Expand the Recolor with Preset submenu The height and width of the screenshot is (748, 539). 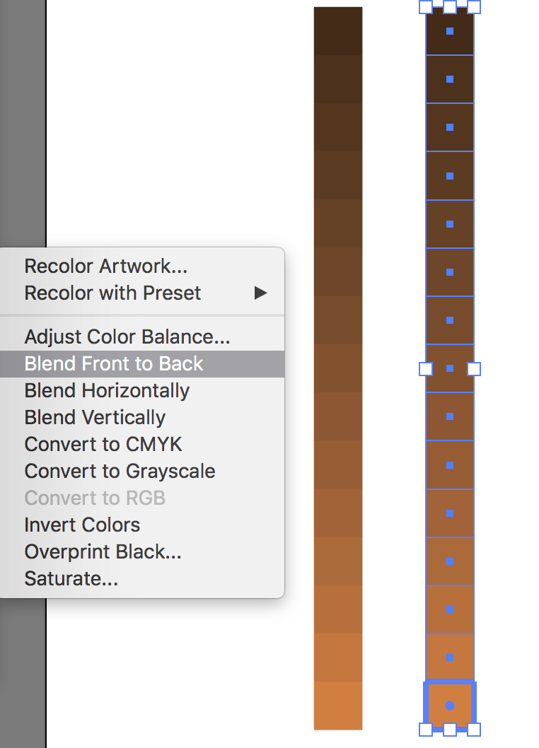click(112, 293)
